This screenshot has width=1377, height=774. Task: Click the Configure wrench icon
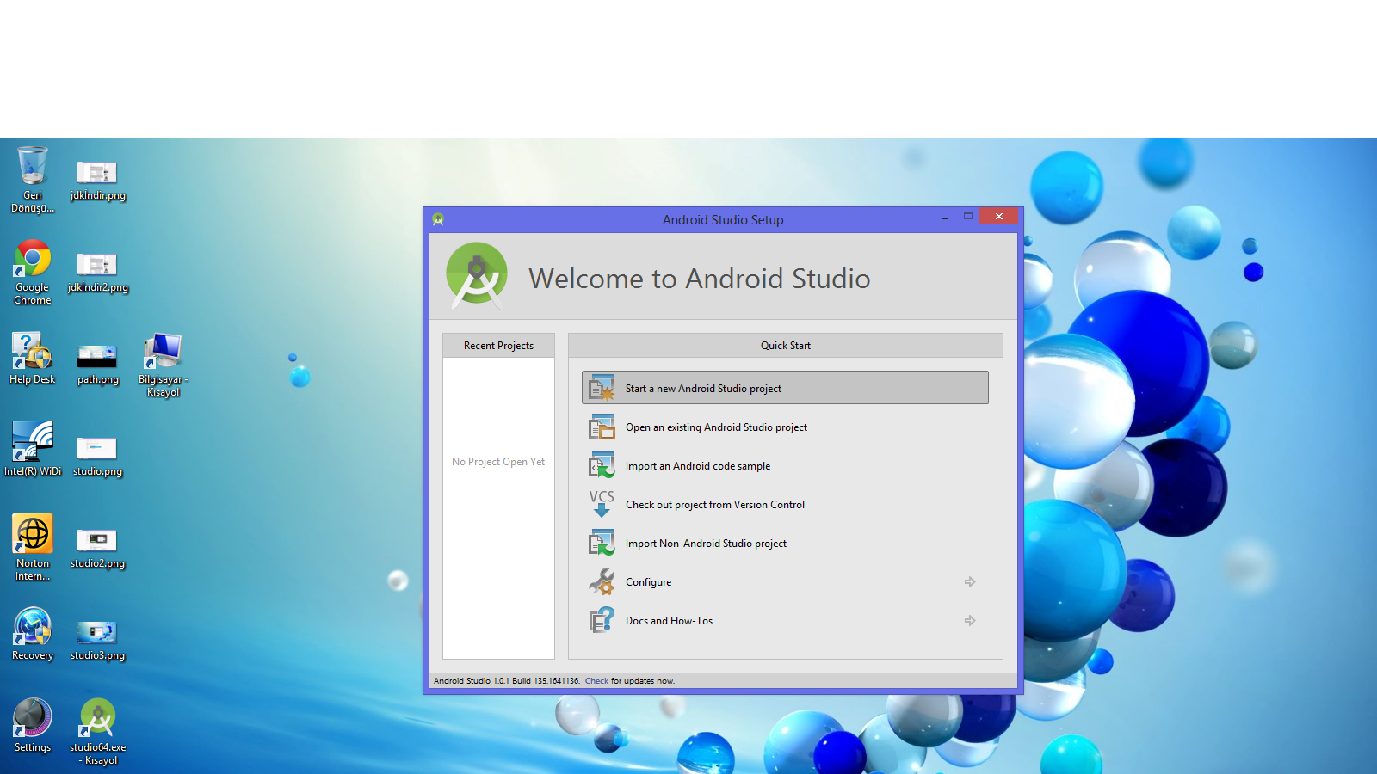tap(602, 581)
